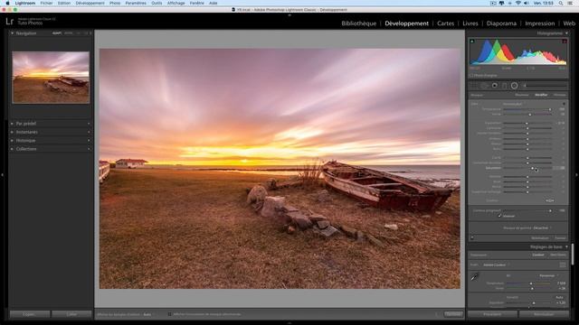Image resolution: width=579 pixels, height=325 pixels.
Task: Toggle highlight clipping indicator in histogram
Action: point(565,42)
